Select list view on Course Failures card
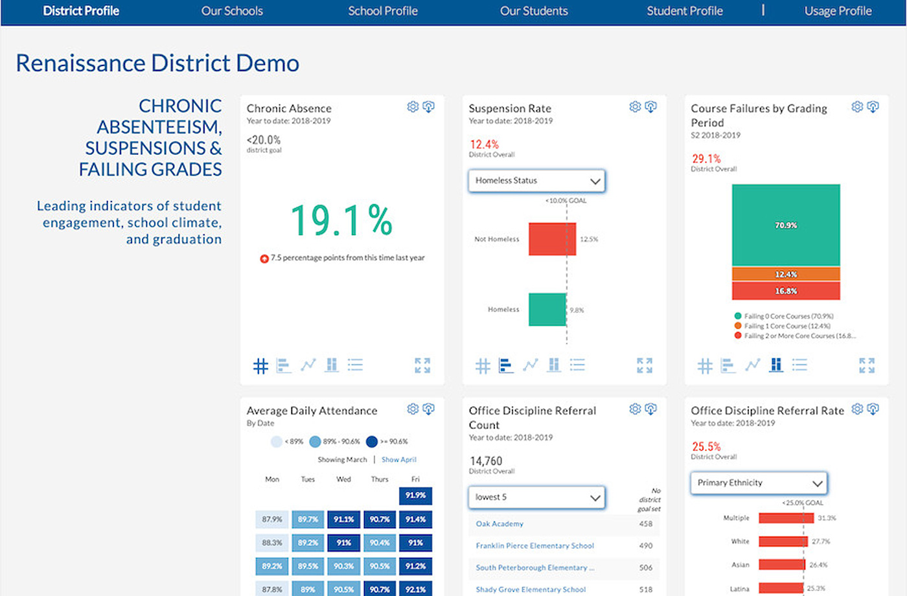 tap(799, 365)
